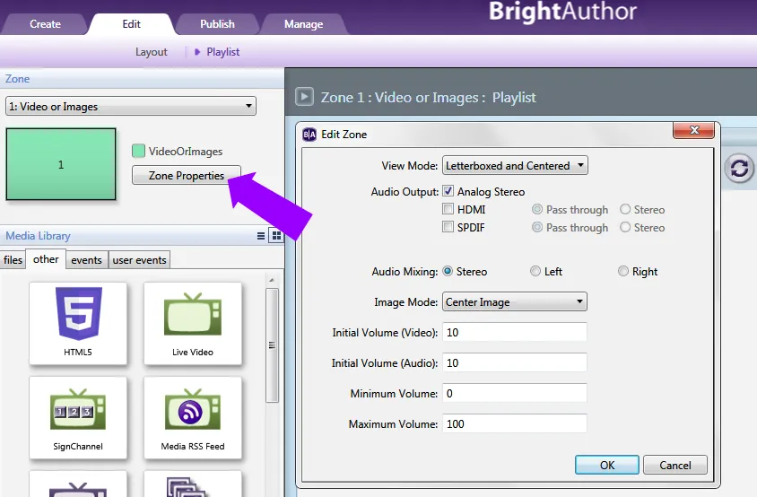Click the refresh circular arrows icon

tap(739, 168)
